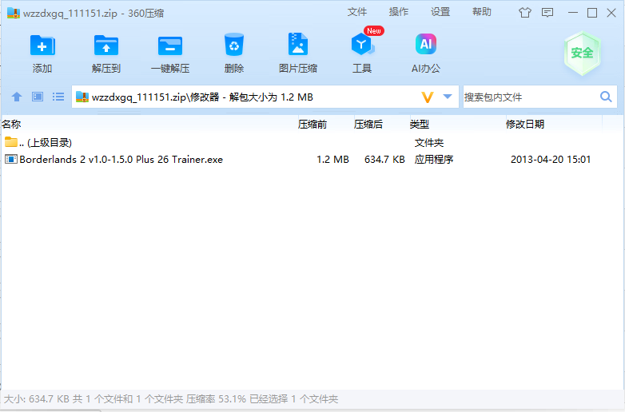
Task: Click the magnifier search icon
Action: point(606,97)
